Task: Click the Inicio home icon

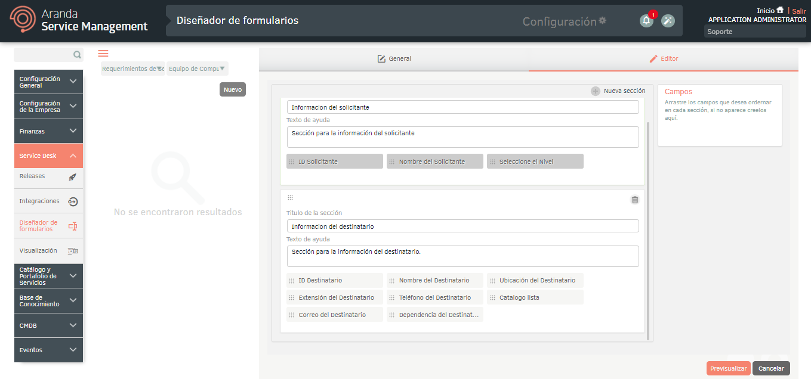Action: 780,10
